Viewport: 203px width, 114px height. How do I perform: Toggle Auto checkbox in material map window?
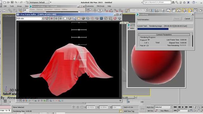(x=128, y=28)
